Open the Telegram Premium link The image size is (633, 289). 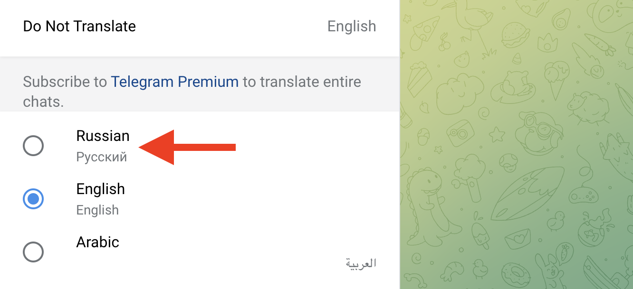tap(174, 82)
